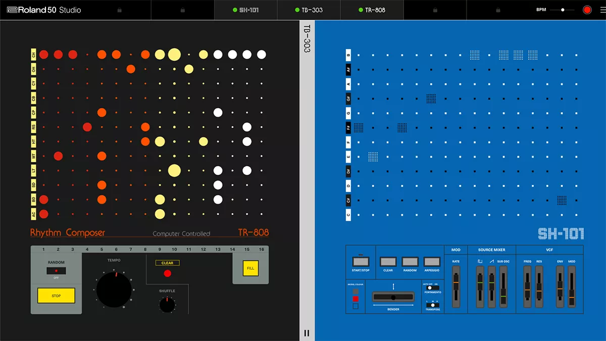Screen dimensions: 606x341
Task: Click the II divider handle between panels
Action: pyautogui.click(x=306, y=332)
